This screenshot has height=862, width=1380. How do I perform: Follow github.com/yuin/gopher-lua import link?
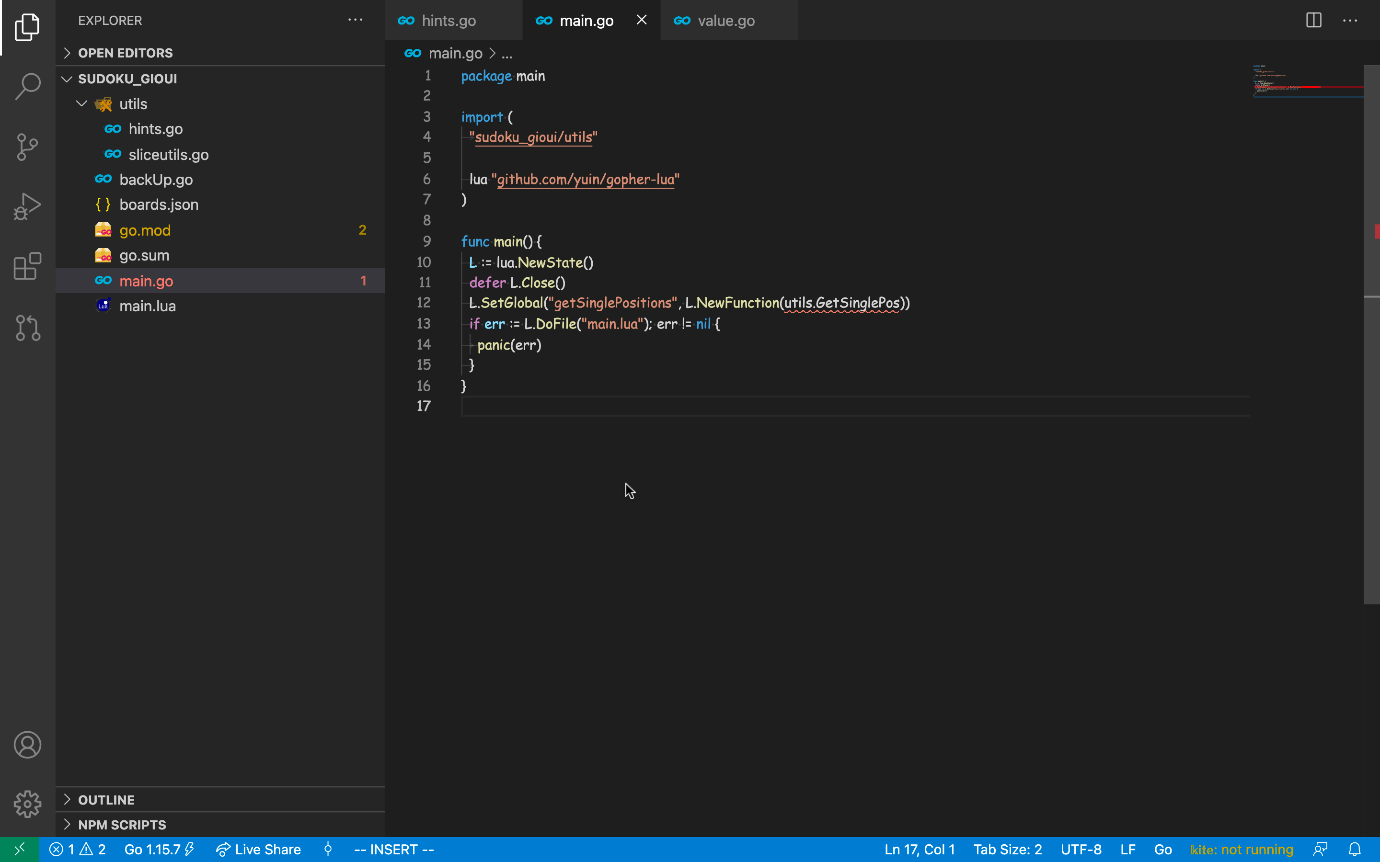tap(586, 180)
